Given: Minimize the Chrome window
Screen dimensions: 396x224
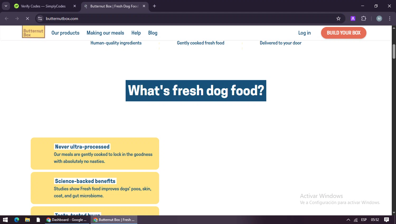Looking at the screenshot, I should 362,6.
